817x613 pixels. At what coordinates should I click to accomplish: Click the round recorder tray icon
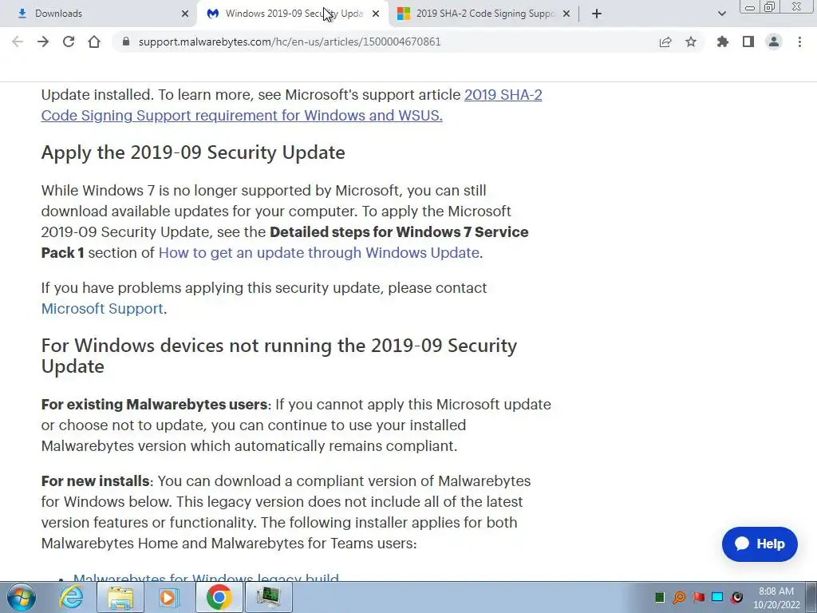[x=736, y=597]
